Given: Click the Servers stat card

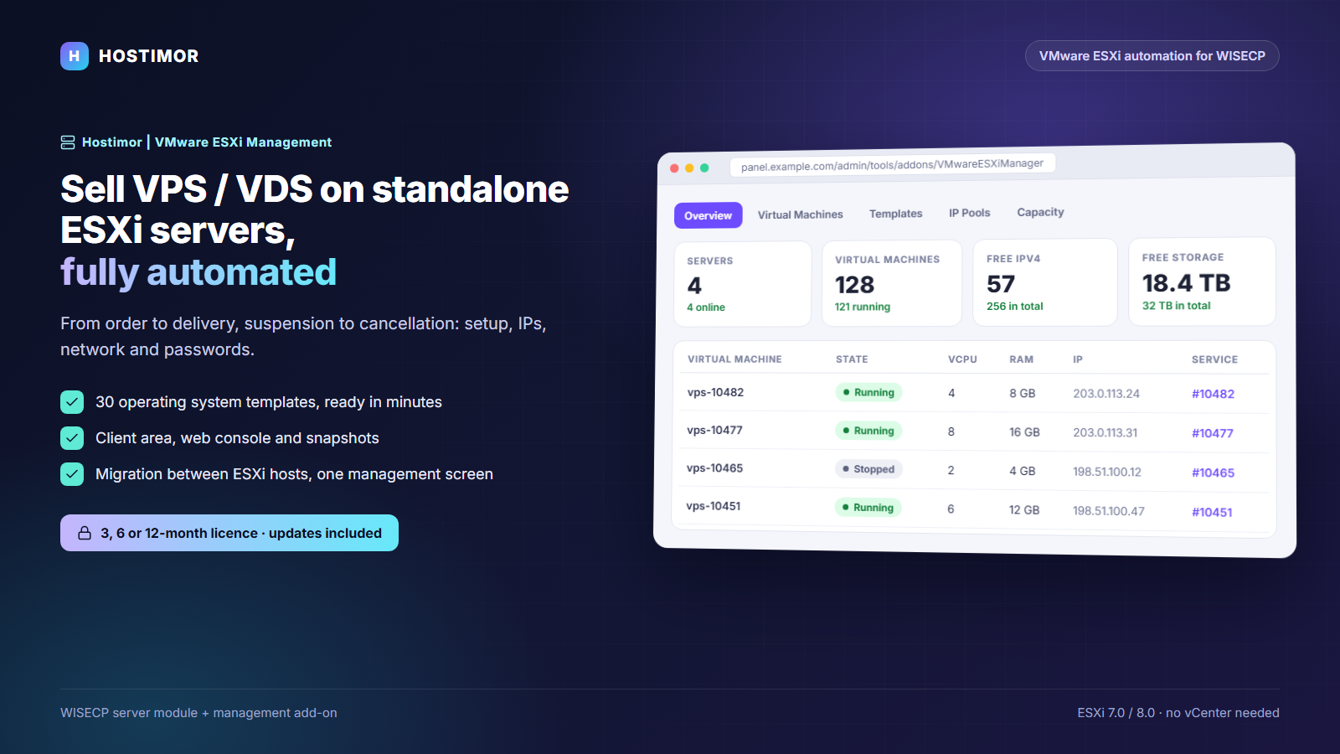Looking at the screenshot, I should coord(743,284).
